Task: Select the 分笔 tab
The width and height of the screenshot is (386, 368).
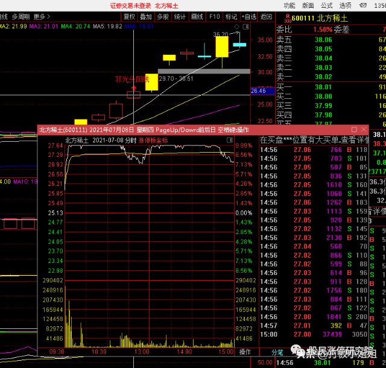Action: click(x=277, y=352)
